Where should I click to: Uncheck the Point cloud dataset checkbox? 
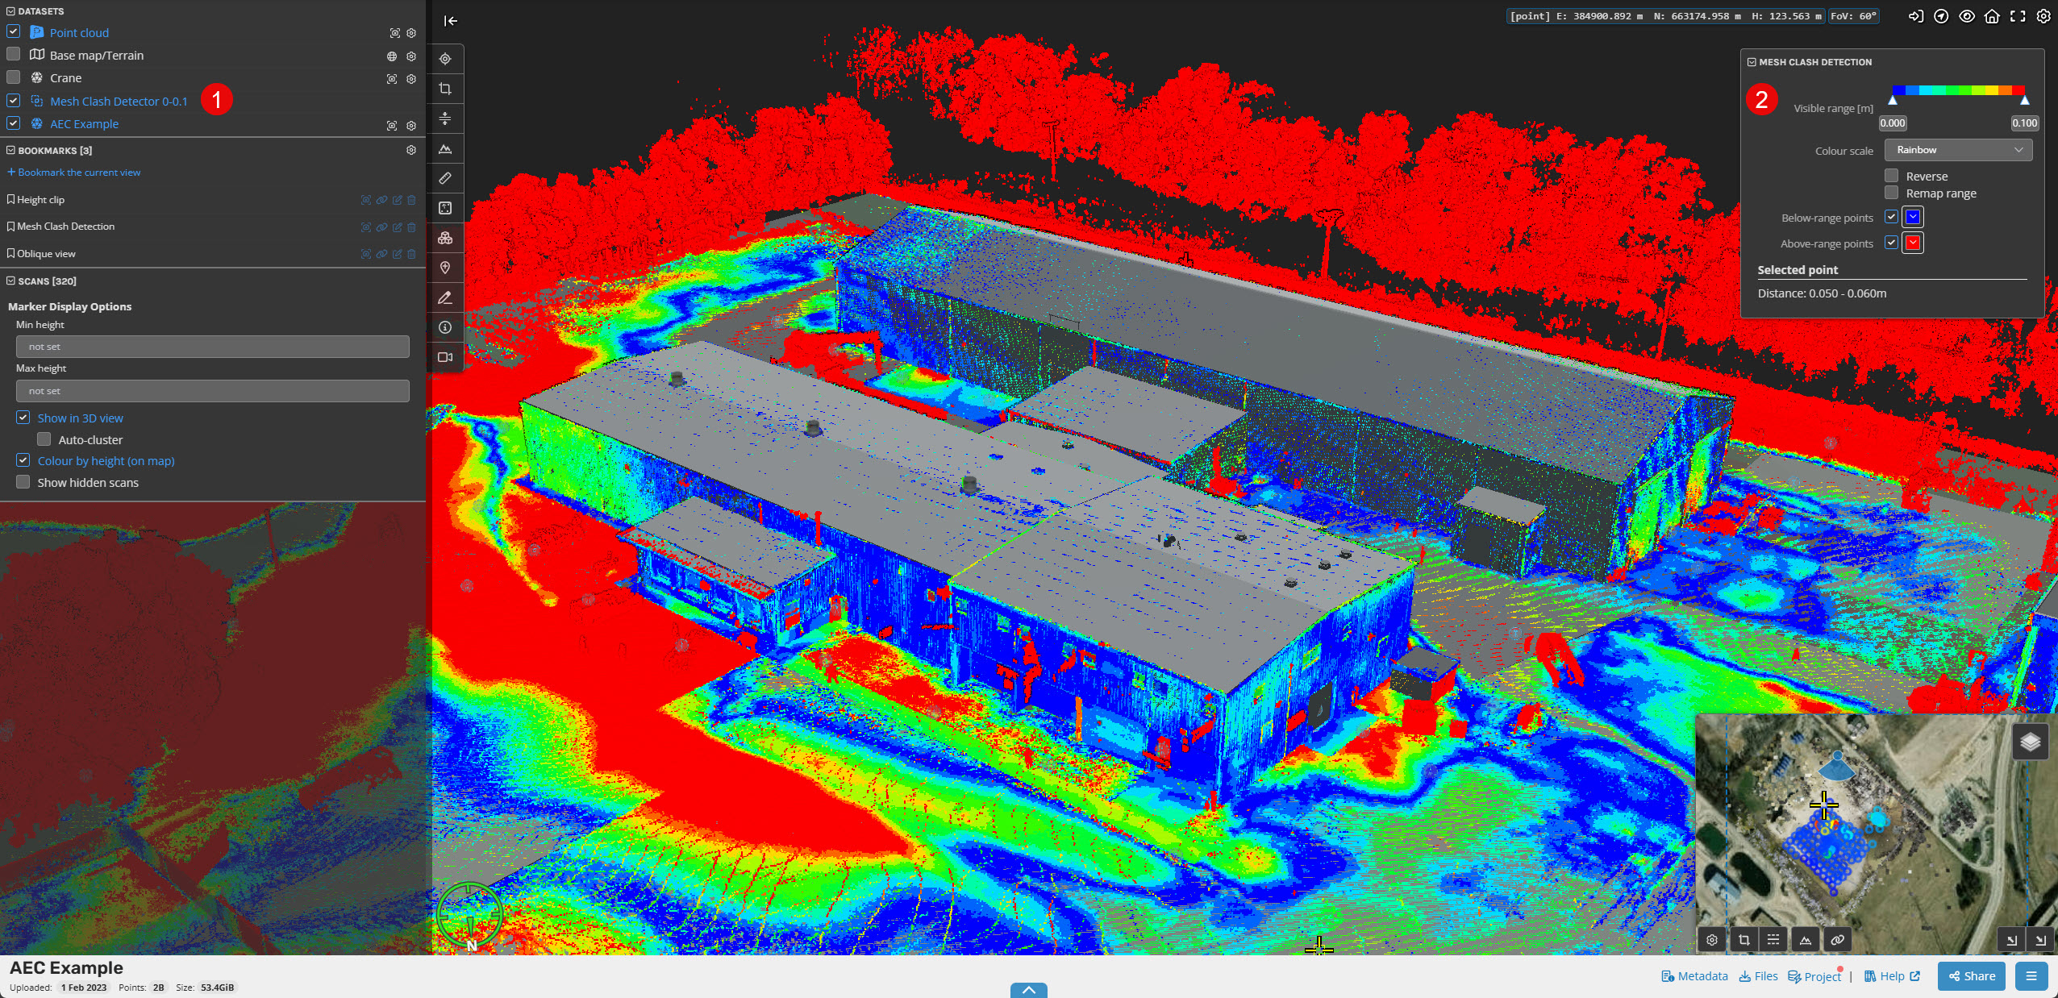[13, 31]
